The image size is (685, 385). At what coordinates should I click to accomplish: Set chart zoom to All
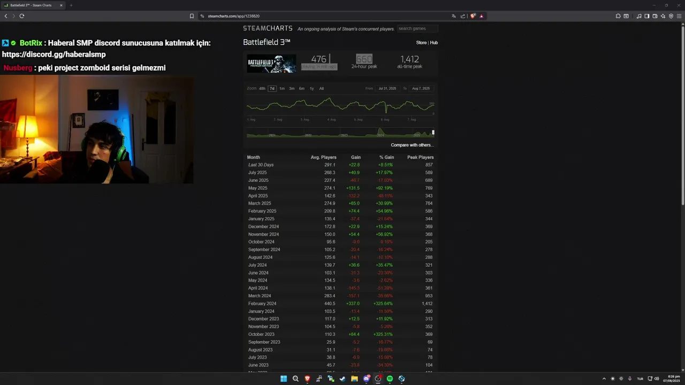321,88
